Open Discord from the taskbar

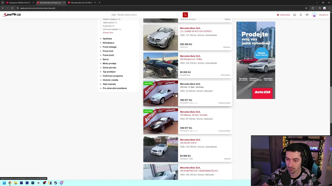[61, 183]
